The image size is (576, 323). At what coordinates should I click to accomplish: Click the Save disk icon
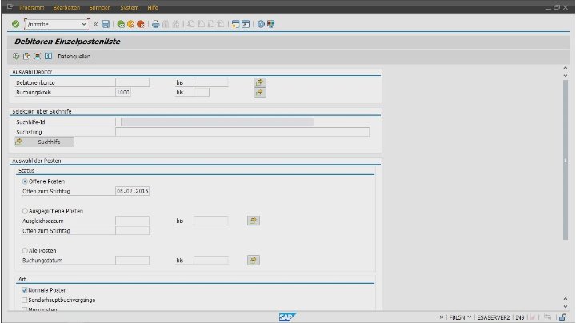106,24
